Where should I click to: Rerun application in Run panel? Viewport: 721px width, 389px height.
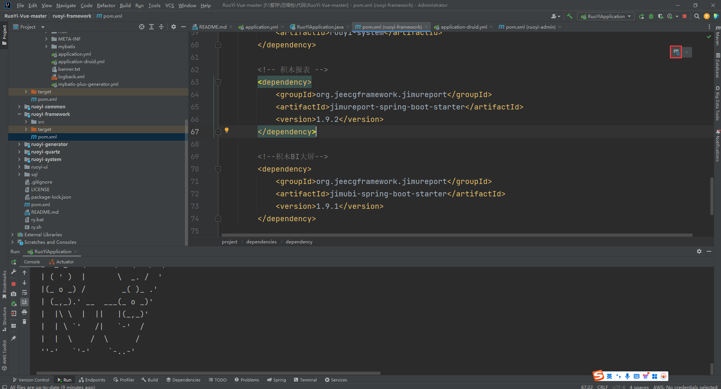(14, 262)
